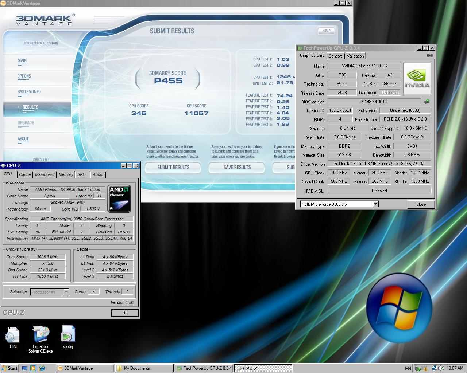Click the BIOS save chip icon in GPU-Z
Image resolution: width=467 pixels, height=373 pixels.
427,102
